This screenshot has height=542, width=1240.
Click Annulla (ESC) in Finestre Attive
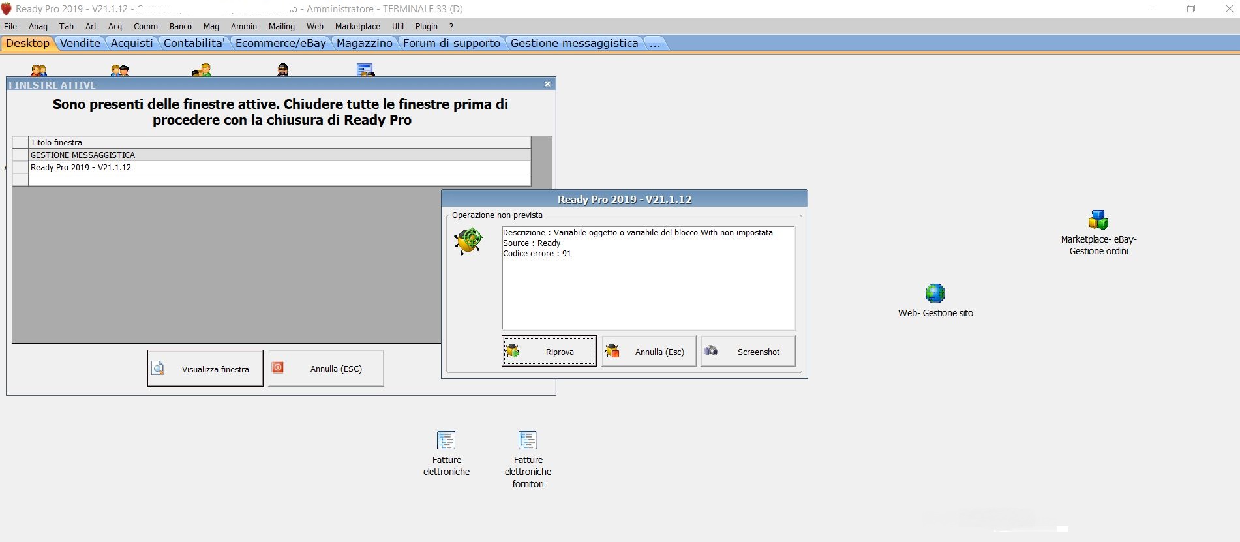pyautogui.click(x=326, y=369)
